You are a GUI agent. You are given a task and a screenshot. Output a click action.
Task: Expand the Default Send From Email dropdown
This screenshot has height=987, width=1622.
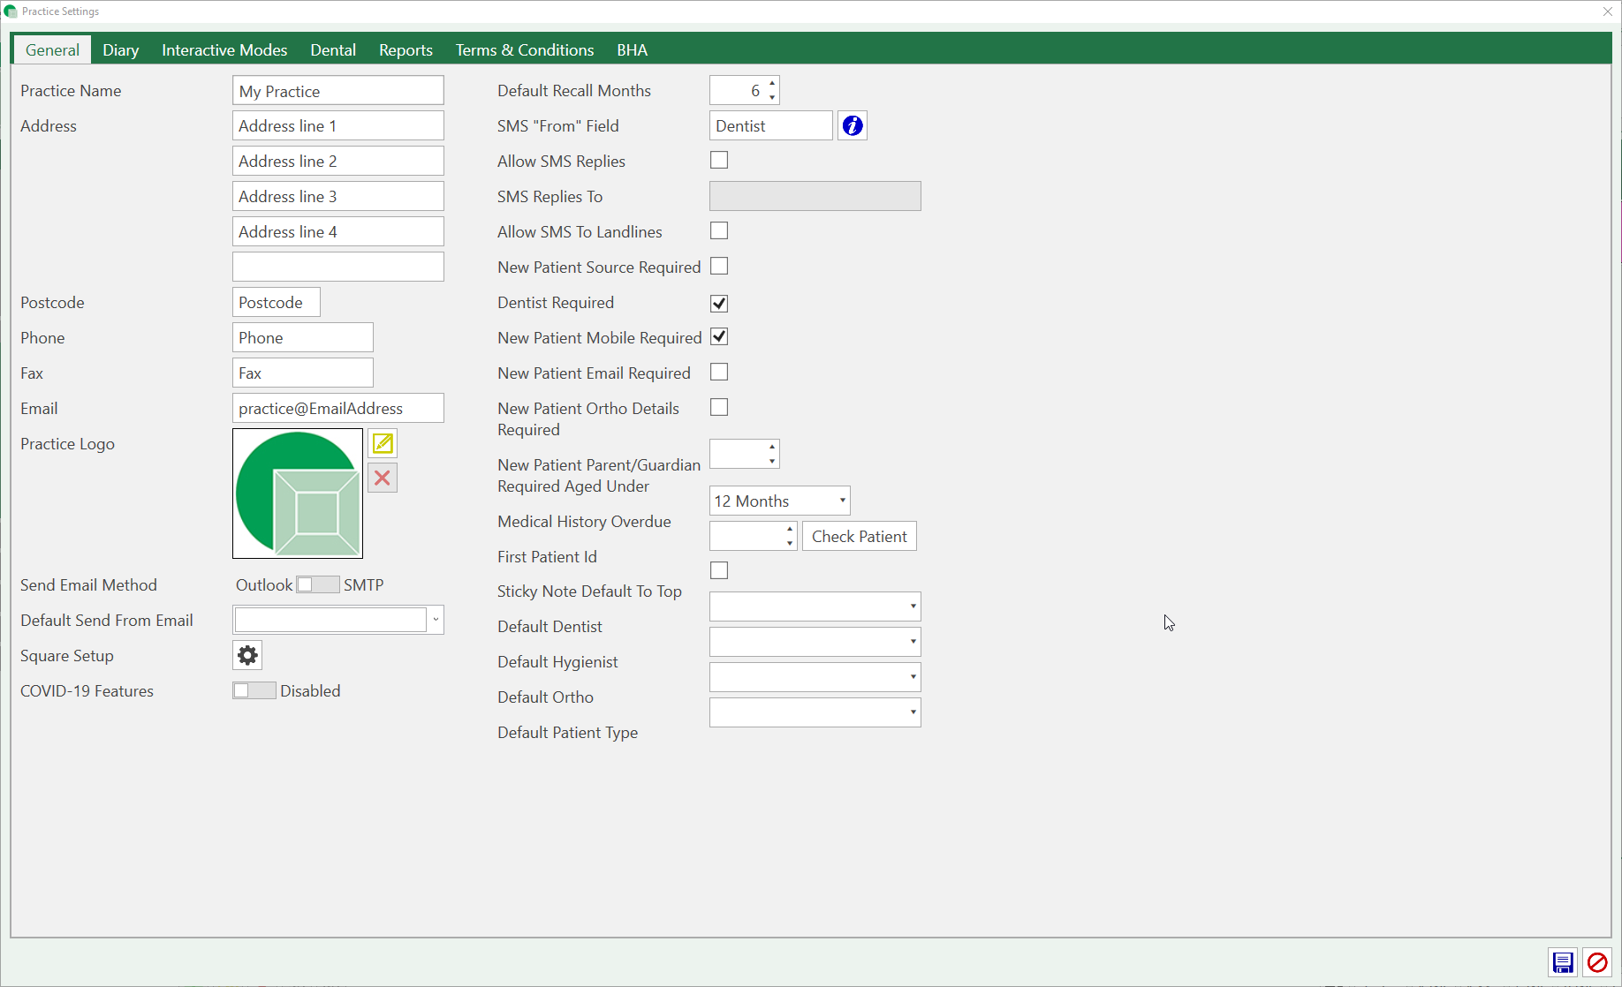tap(436, 620)
